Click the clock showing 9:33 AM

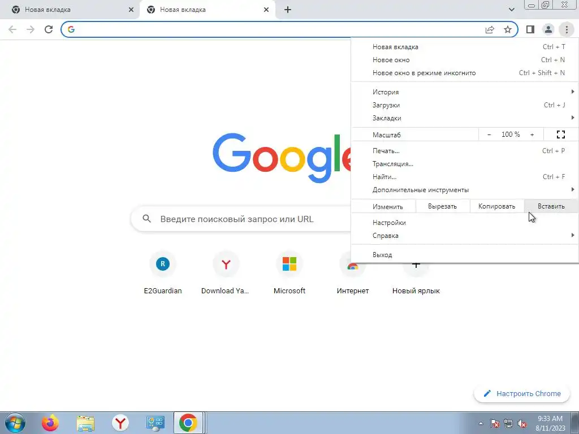pyautogui.click(x=550, y=423)
